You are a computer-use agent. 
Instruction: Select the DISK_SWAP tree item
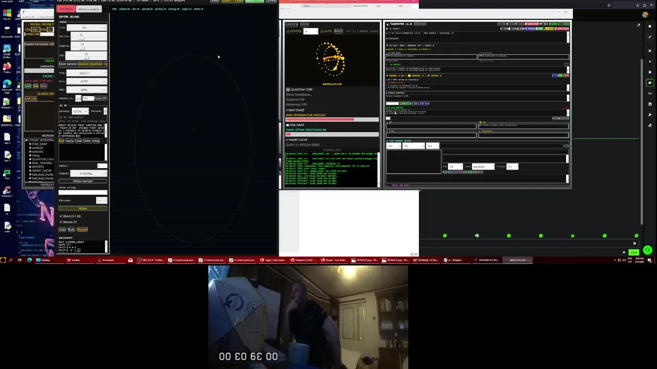[40, 144]
